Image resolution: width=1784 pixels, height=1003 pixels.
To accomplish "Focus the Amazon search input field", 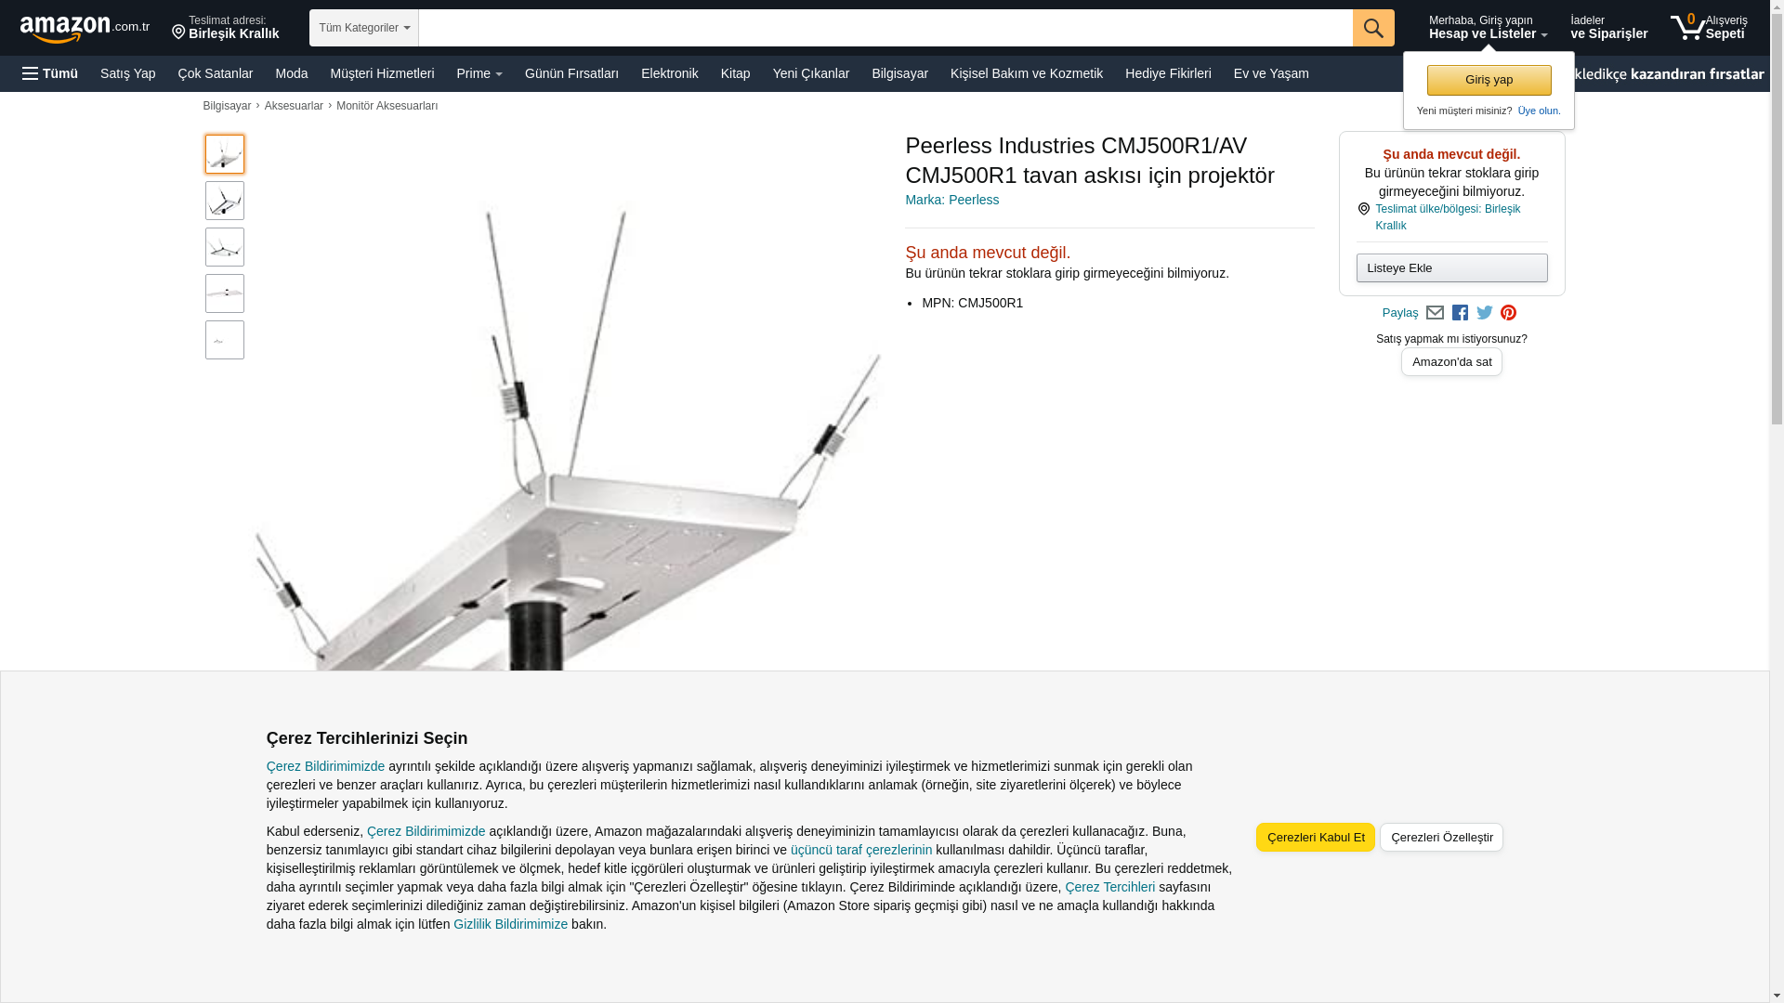I will click(x=885, y=28).
